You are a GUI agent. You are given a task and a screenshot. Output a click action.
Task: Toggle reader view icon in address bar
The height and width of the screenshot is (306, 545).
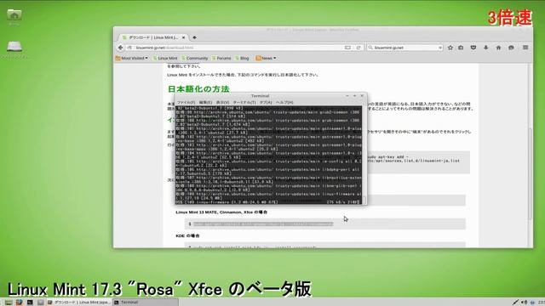click(347, 48)
